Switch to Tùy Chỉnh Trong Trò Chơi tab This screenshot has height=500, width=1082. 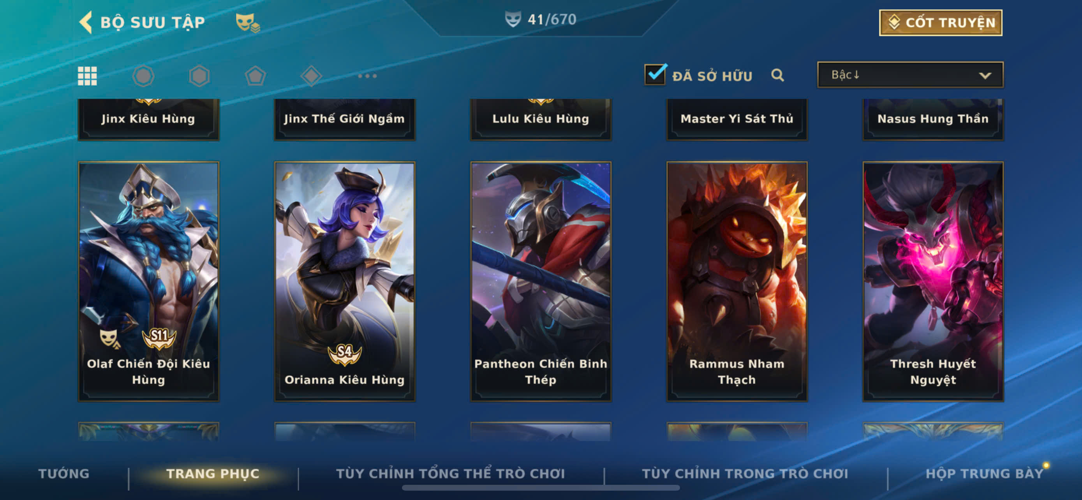[745, 474]
